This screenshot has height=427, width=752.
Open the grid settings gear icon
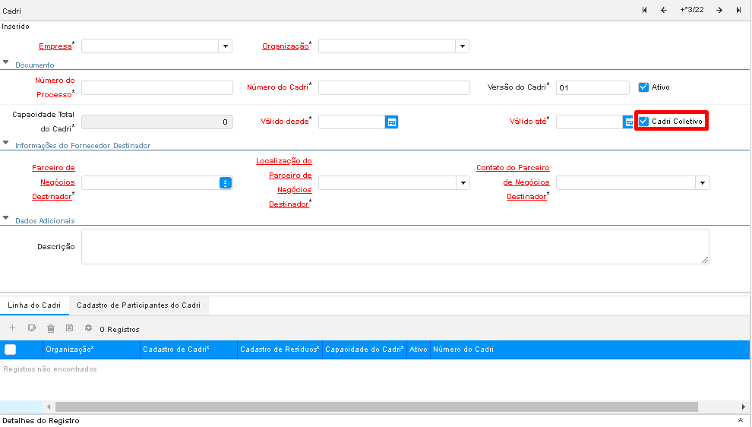coord(88,328)
